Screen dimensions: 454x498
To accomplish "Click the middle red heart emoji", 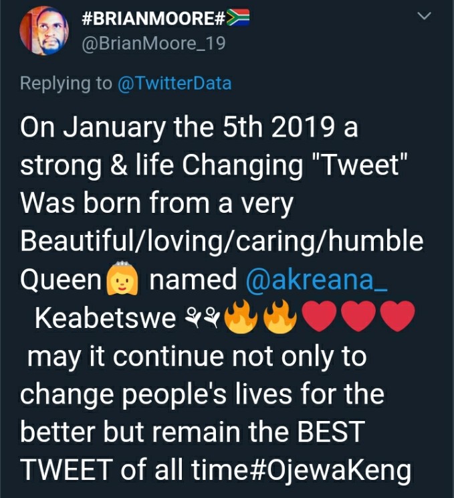I will click(x=358, y=317).
